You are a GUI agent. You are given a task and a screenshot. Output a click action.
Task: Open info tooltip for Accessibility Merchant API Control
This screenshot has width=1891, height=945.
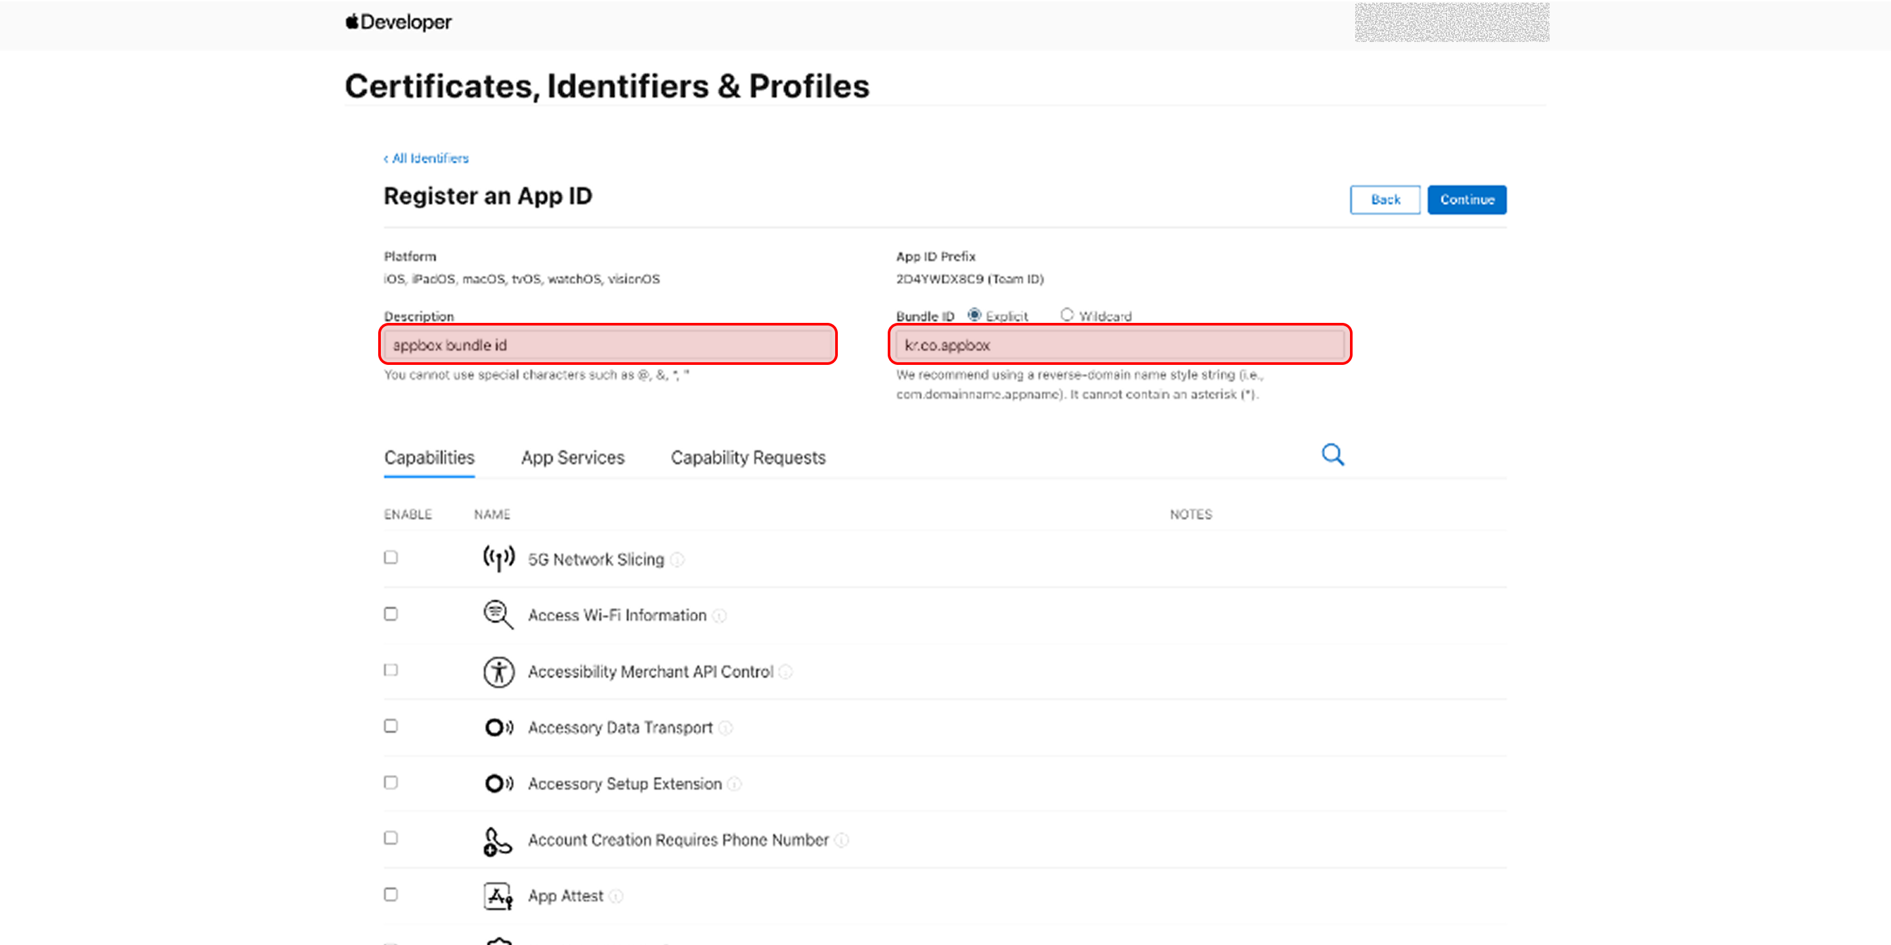pos(786,672)
